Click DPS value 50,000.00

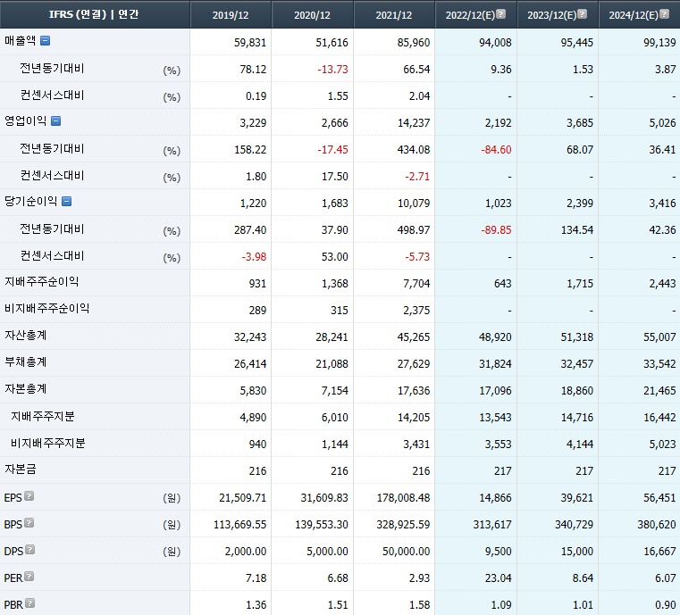[x=407, y=552]
